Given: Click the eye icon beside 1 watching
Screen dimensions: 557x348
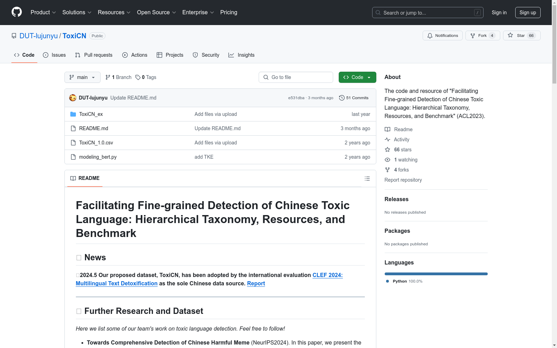Looking at the screenshot, I should [x=387, y=160].
